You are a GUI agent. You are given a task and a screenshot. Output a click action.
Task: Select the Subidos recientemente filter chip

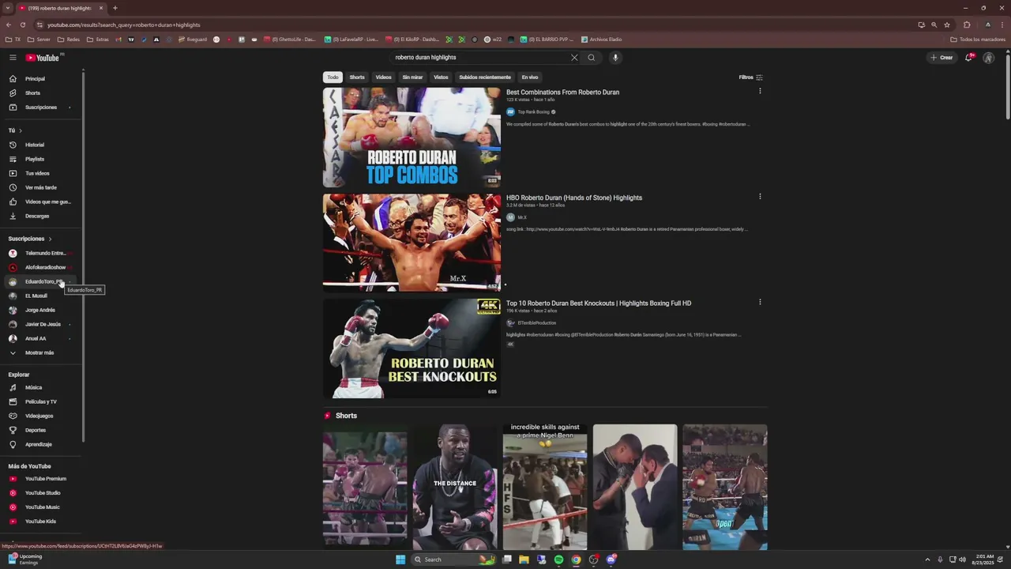tap(485, 77)
